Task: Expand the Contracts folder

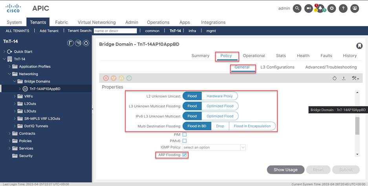Action: pos(9,134)
